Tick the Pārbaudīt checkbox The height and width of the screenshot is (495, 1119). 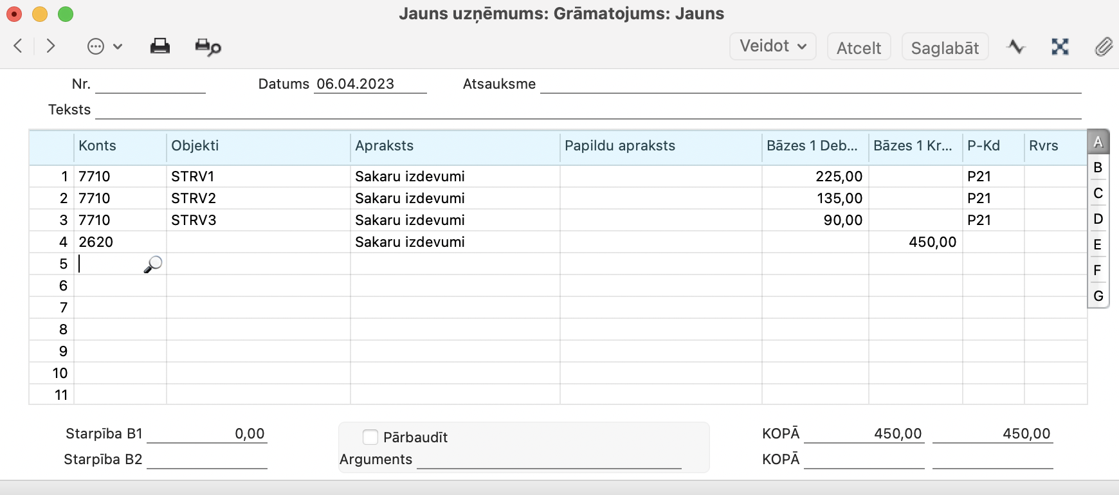tap(370, 437)
